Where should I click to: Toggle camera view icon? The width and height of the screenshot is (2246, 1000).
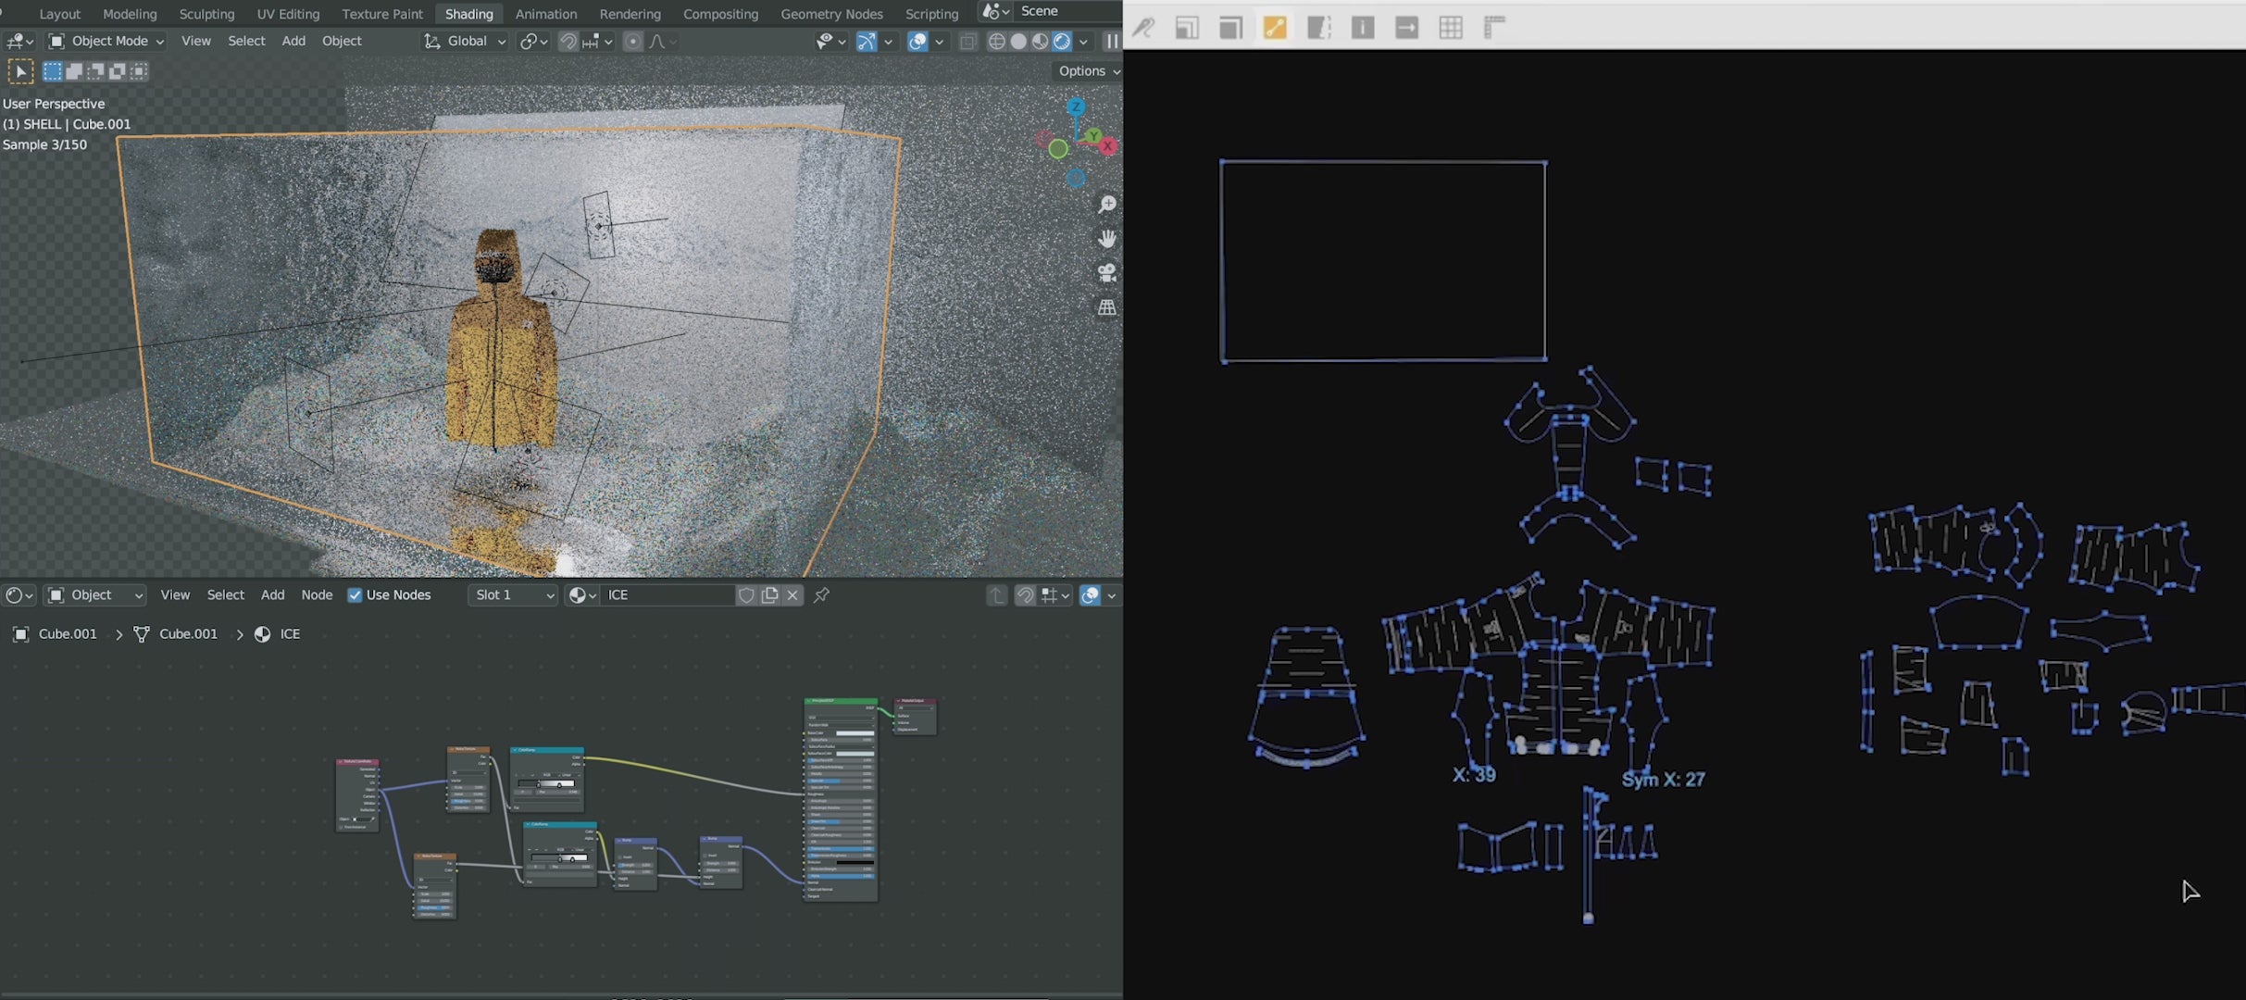click(x=1106, y=273)
